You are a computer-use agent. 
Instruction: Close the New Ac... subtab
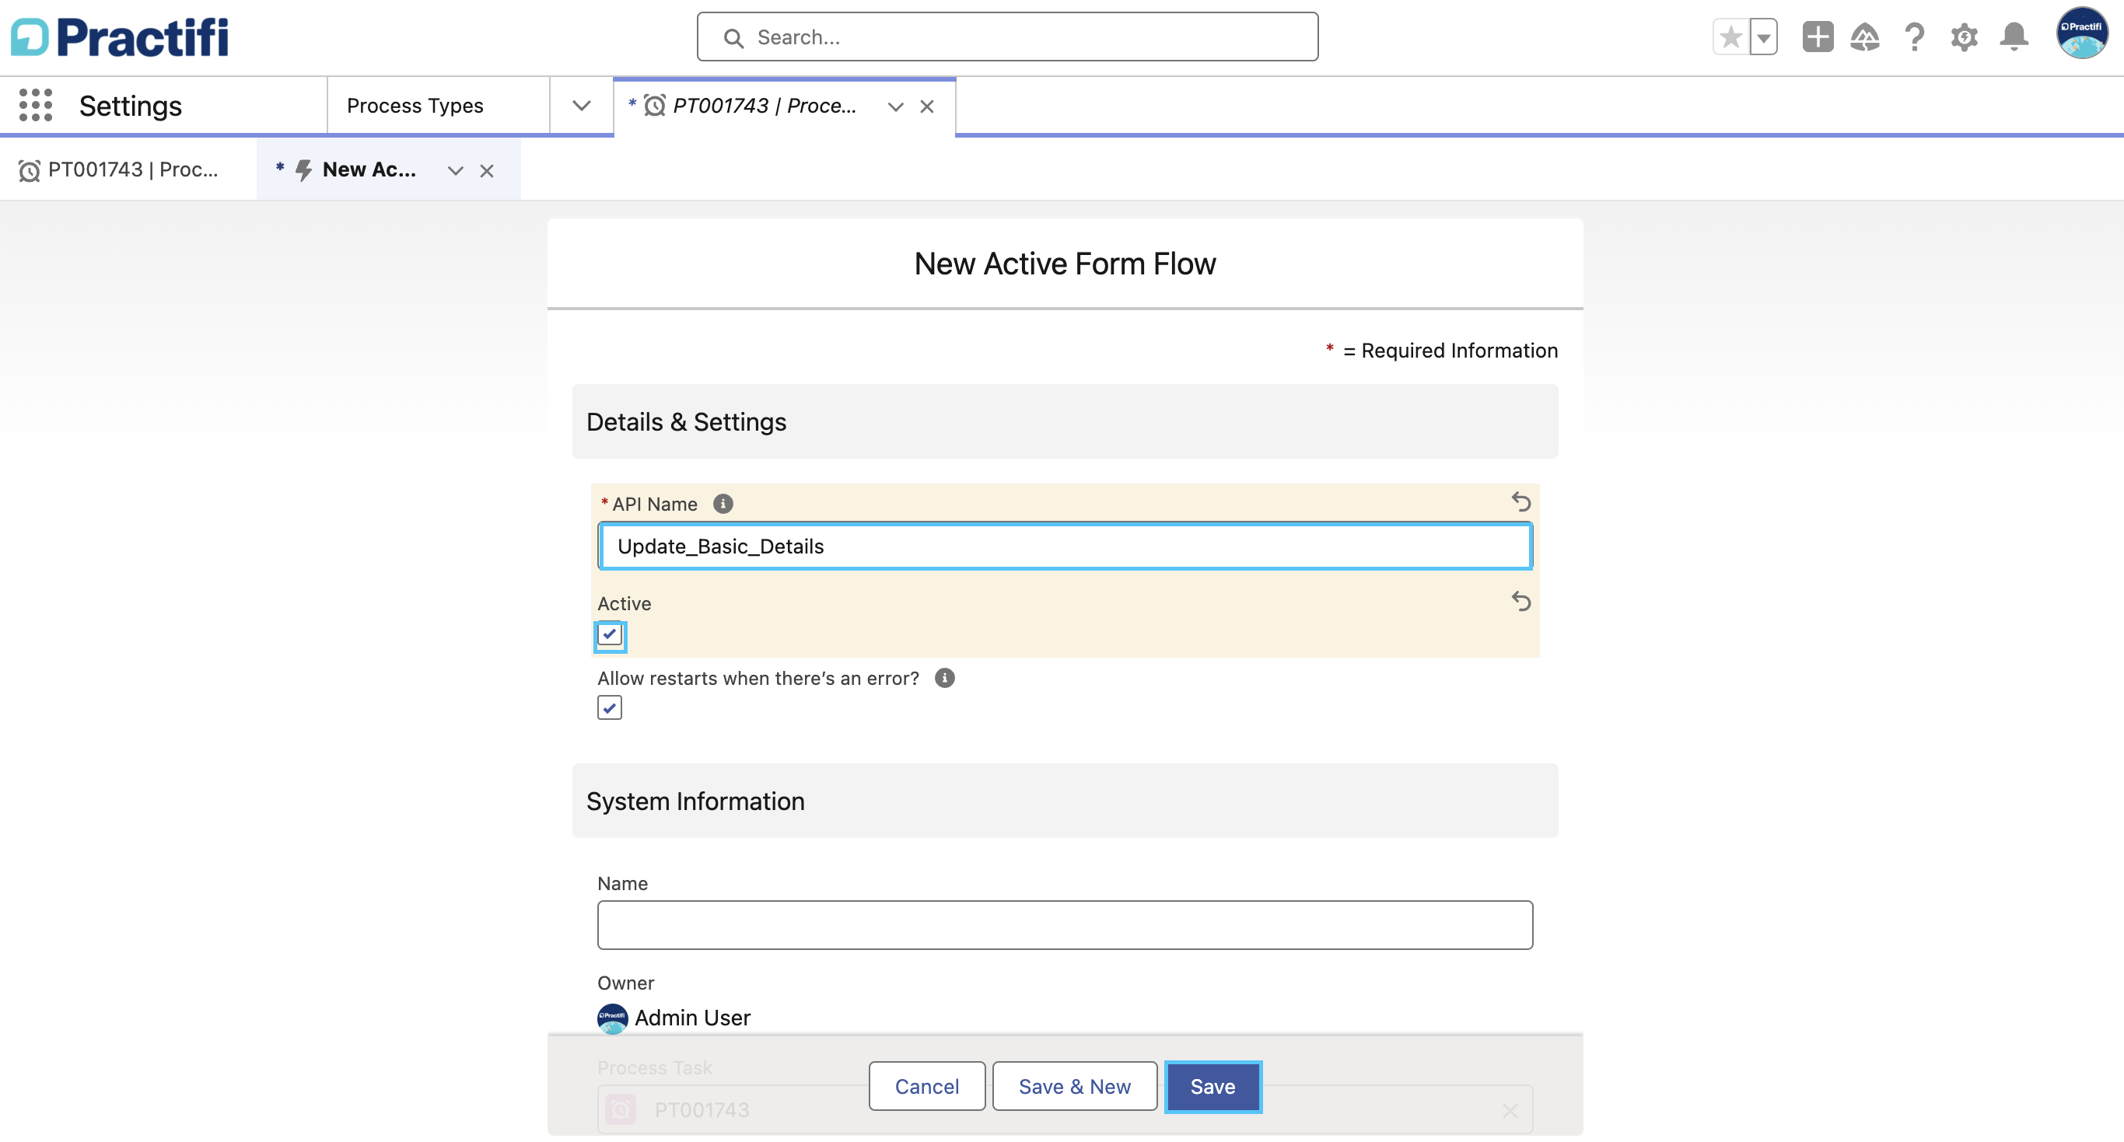pos(487,170)
